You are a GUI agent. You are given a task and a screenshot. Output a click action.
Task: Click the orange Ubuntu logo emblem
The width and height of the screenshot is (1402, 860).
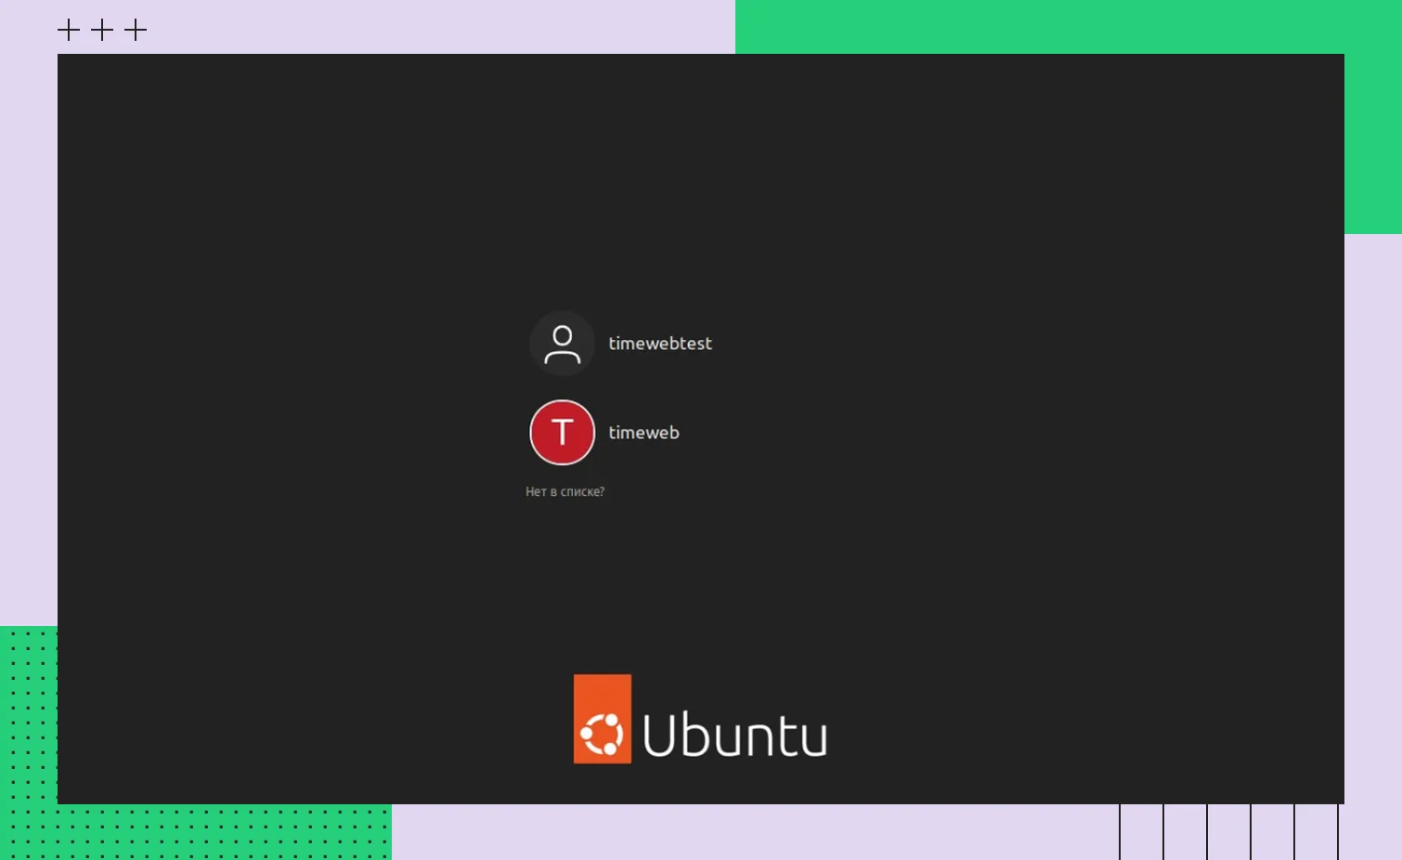pyautogui.click(x=603, y=719)
